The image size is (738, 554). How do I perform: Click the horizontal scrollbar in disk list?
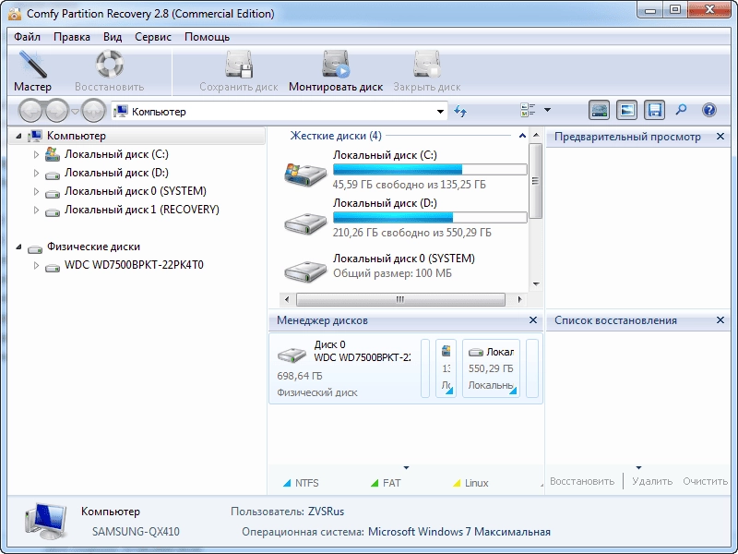tap(400, 299)
